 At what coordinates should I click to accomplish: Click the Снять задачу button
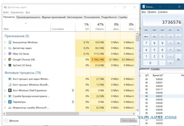pos(129,121)
